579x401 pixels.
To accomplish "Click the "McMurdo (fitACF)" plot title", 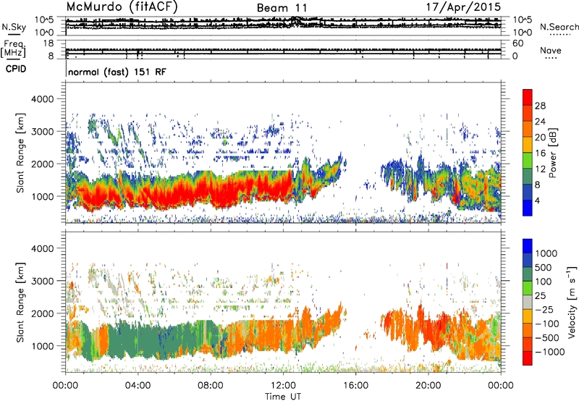I will pyautogui.click(x=122, y=7).
